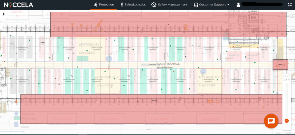Click the zoom slider handle
295x135 pixels.
coord(287,121)
